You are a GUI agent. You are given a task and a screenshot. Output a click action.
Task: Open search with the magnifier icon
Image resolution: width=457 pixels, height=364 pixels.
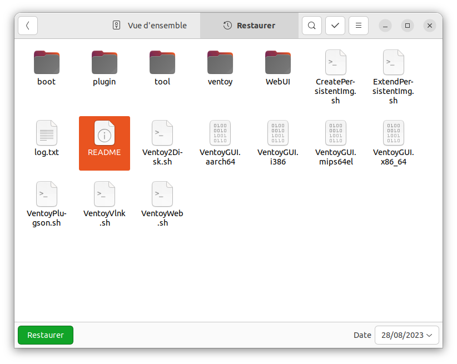point(311,26)
